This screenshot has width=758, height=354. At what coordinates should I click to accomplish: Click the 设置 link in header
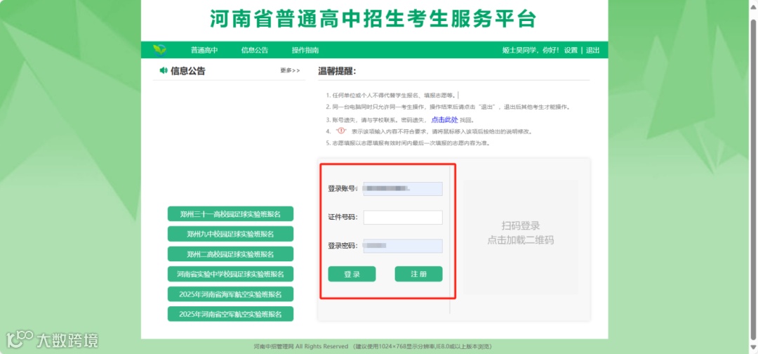[571, 51]
